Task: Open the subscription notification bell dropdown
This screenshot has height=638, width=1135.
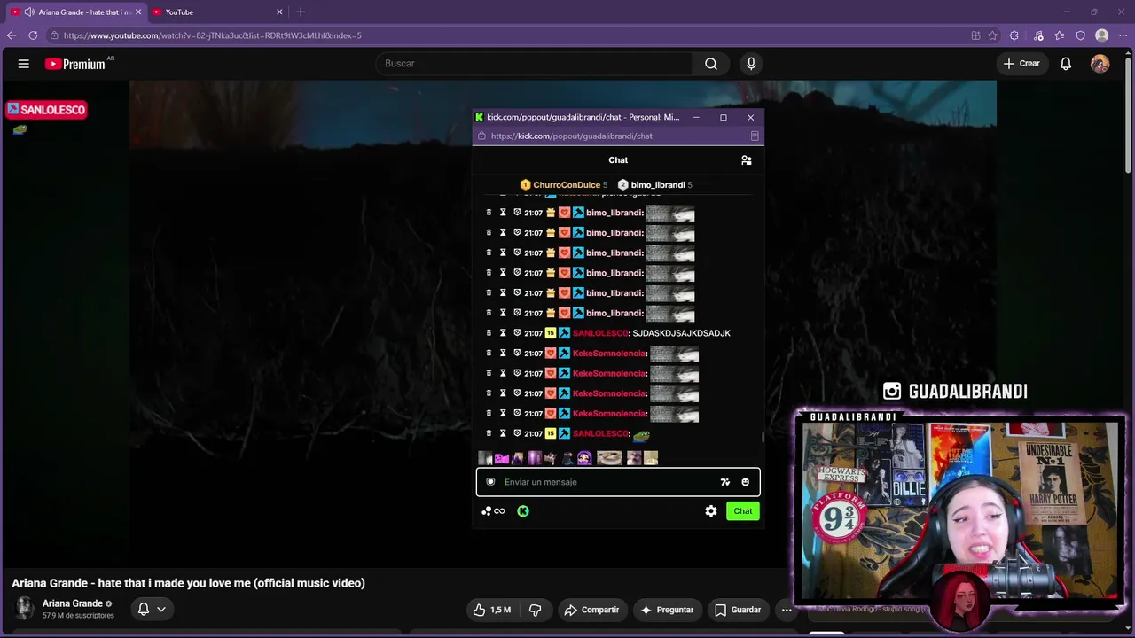Action: 152,609
